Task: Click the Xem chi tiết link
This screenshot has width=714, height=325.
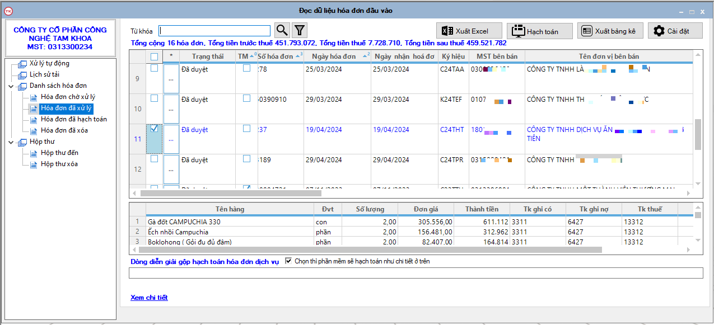Action: tap(149, 298)
